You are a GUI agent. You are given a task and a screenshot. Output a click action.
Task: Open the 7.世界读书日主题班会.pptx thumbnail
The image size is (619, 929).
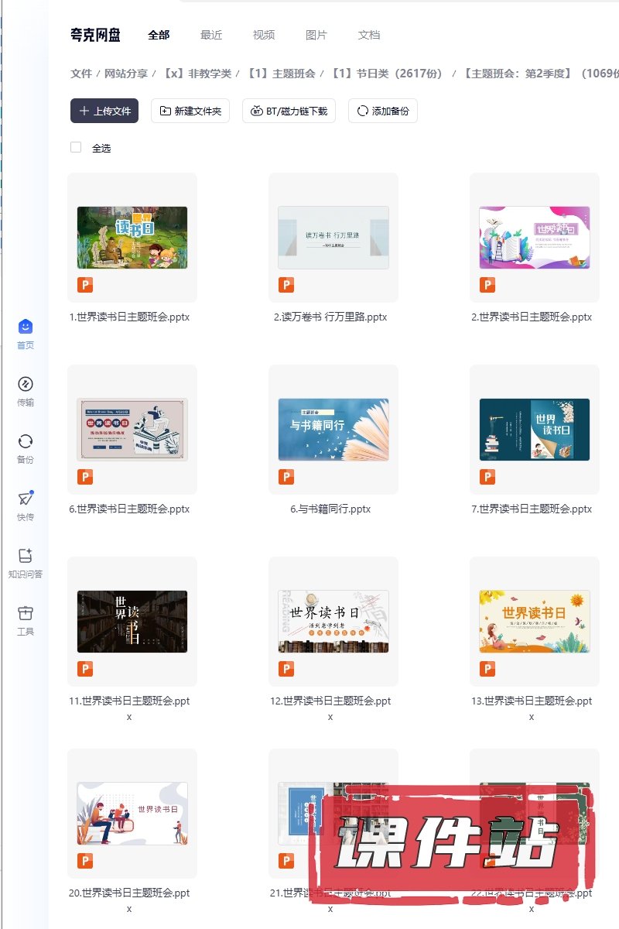click(534, 430)
